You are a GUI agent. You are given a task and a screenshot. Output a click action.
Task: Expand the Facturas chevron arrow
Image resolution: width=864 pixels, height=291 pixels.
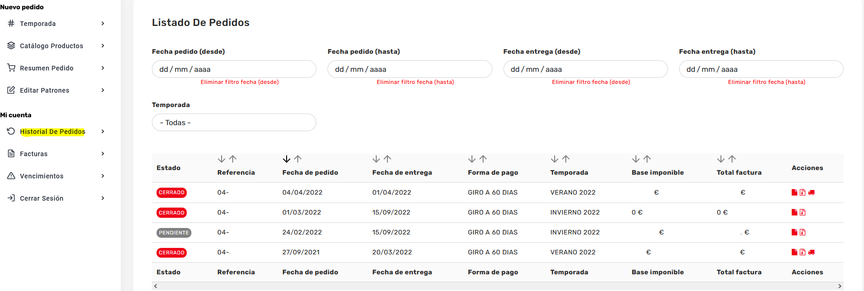click(x=103, y=154)
